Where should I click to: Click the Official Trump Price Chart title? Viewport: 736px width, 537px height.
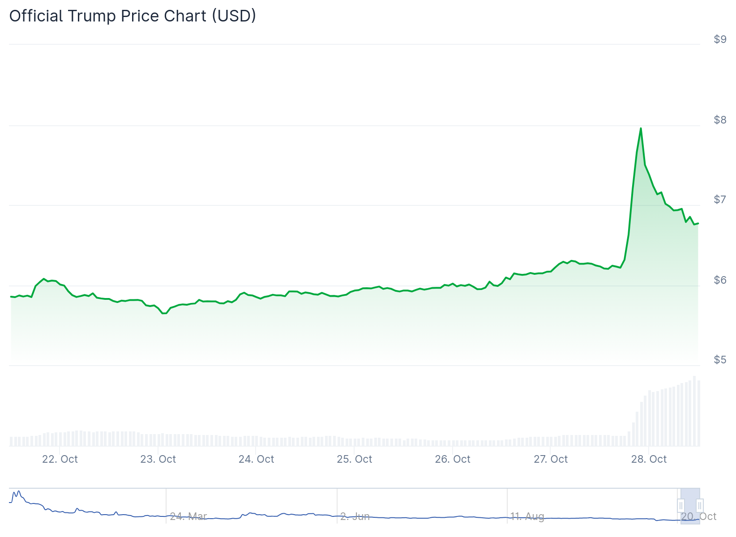pos(133,16)
